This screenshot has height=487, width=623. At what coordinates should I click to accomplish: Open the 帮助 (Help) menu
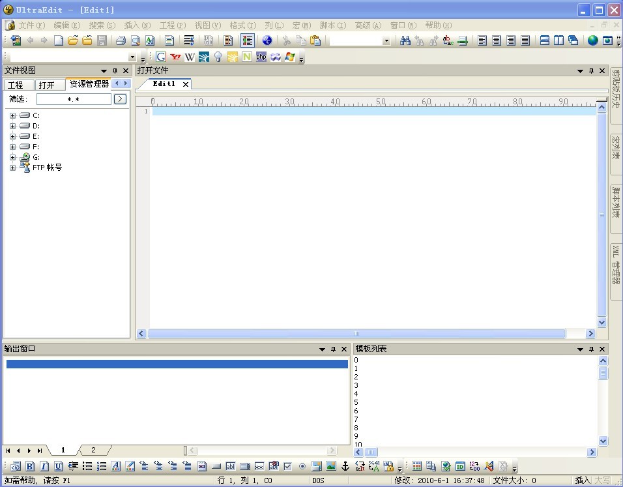click(x=438, y=25)
